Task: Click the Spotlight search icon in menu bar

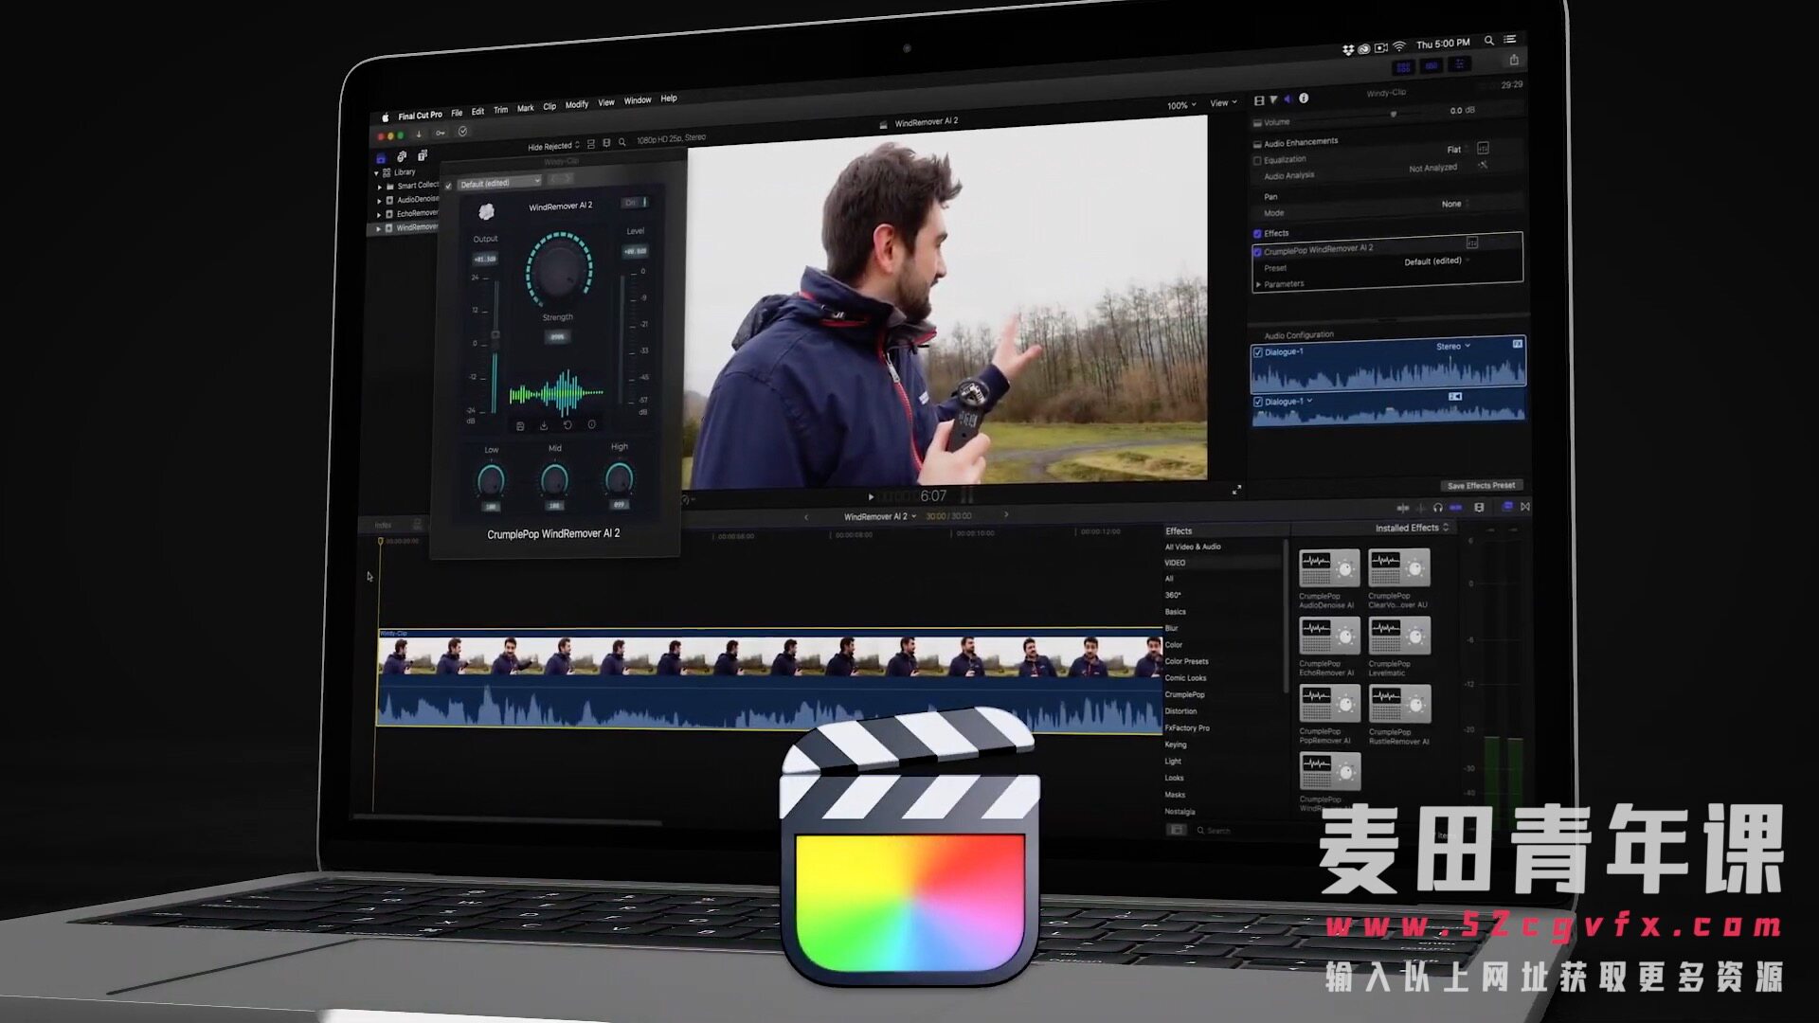Action: tap(1488, 41)
